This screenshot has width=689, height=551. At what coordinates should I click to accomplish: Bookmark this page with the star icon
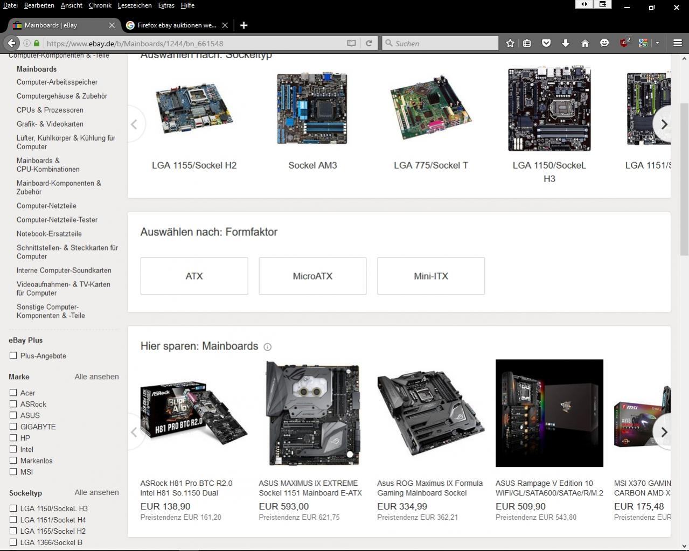coord(510,43)
